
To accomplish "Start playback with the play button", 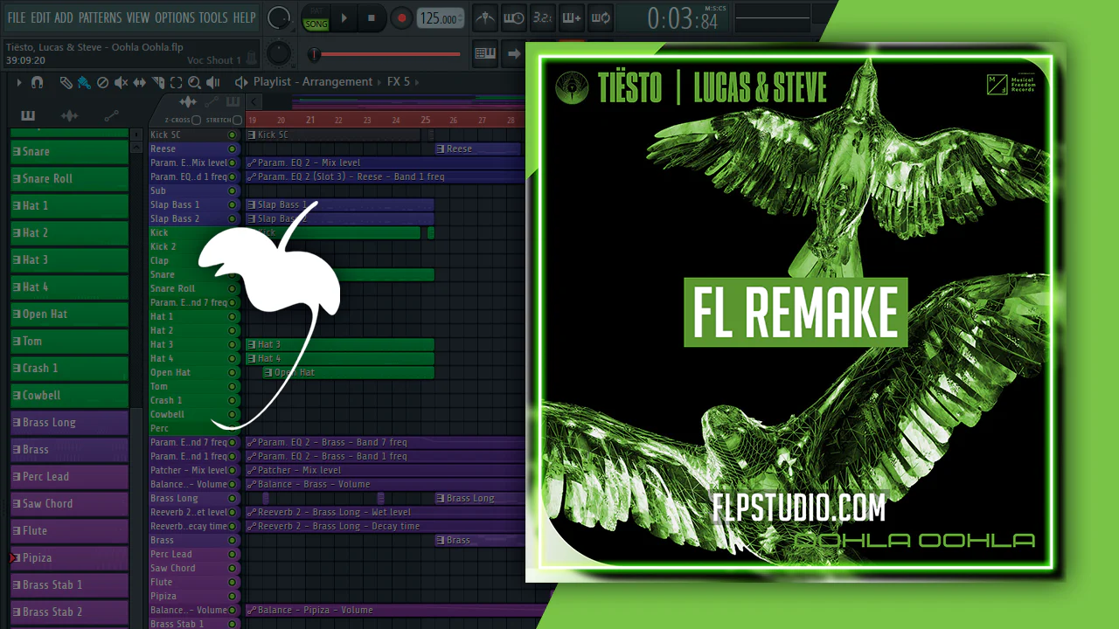I will (x=344, y=17).
